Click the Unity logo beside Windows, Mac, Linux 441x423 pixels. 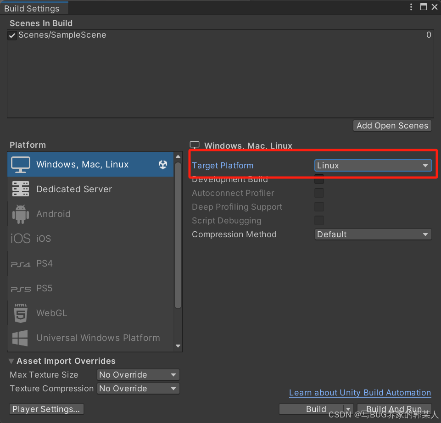tap(163, 165)
